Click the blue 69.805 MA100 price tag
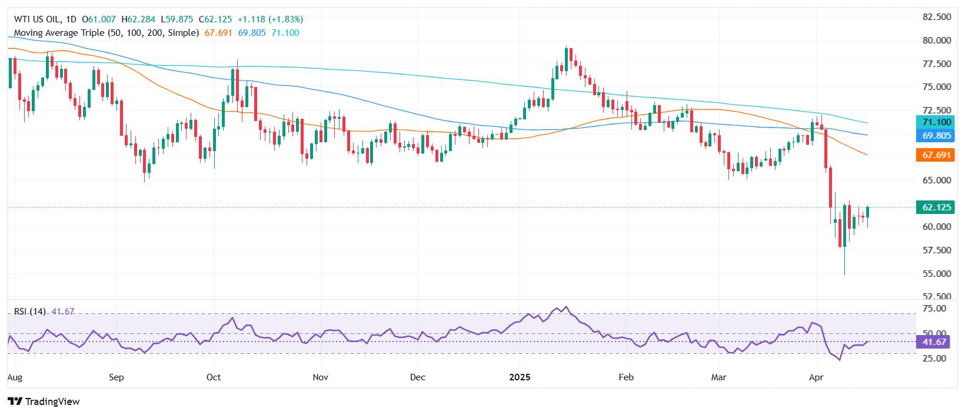The height and width of the screenshot is (415, 965). point(936,135)
